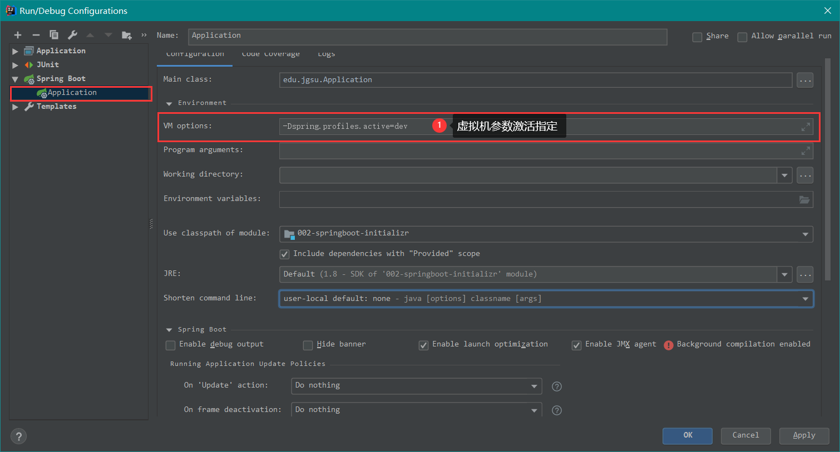Click folder icon in Environment variables field
This screenshot has width=840, height=452.
pyautogui.click(x=804, y=199)
